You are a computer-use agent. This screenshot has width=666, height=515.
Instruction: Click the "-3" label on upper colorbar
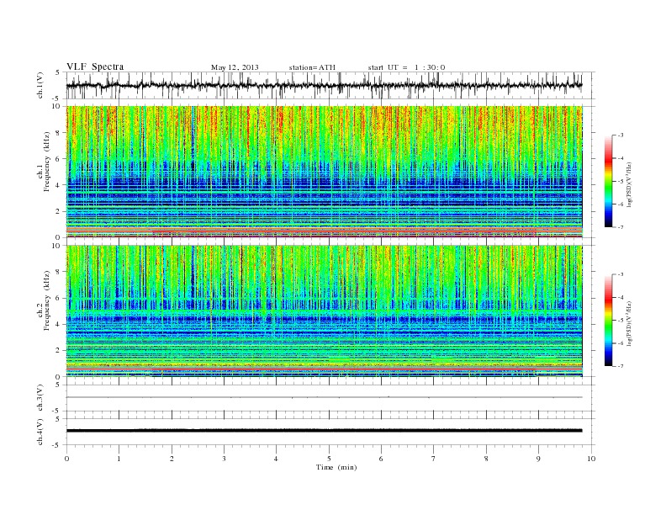pos(621,135)
